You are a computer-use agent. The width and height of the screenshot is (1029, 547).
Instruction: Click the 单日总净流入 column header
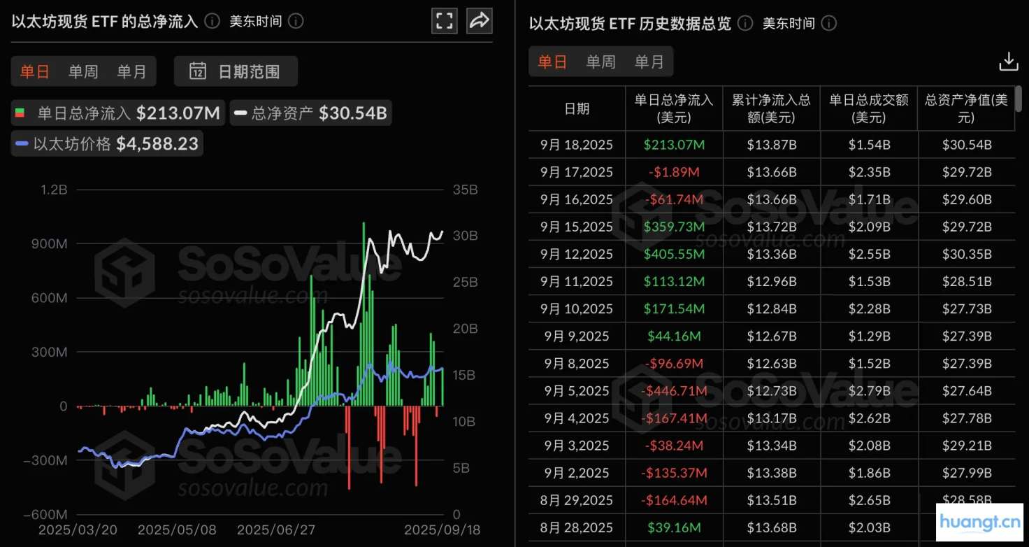tap(674, 108)
